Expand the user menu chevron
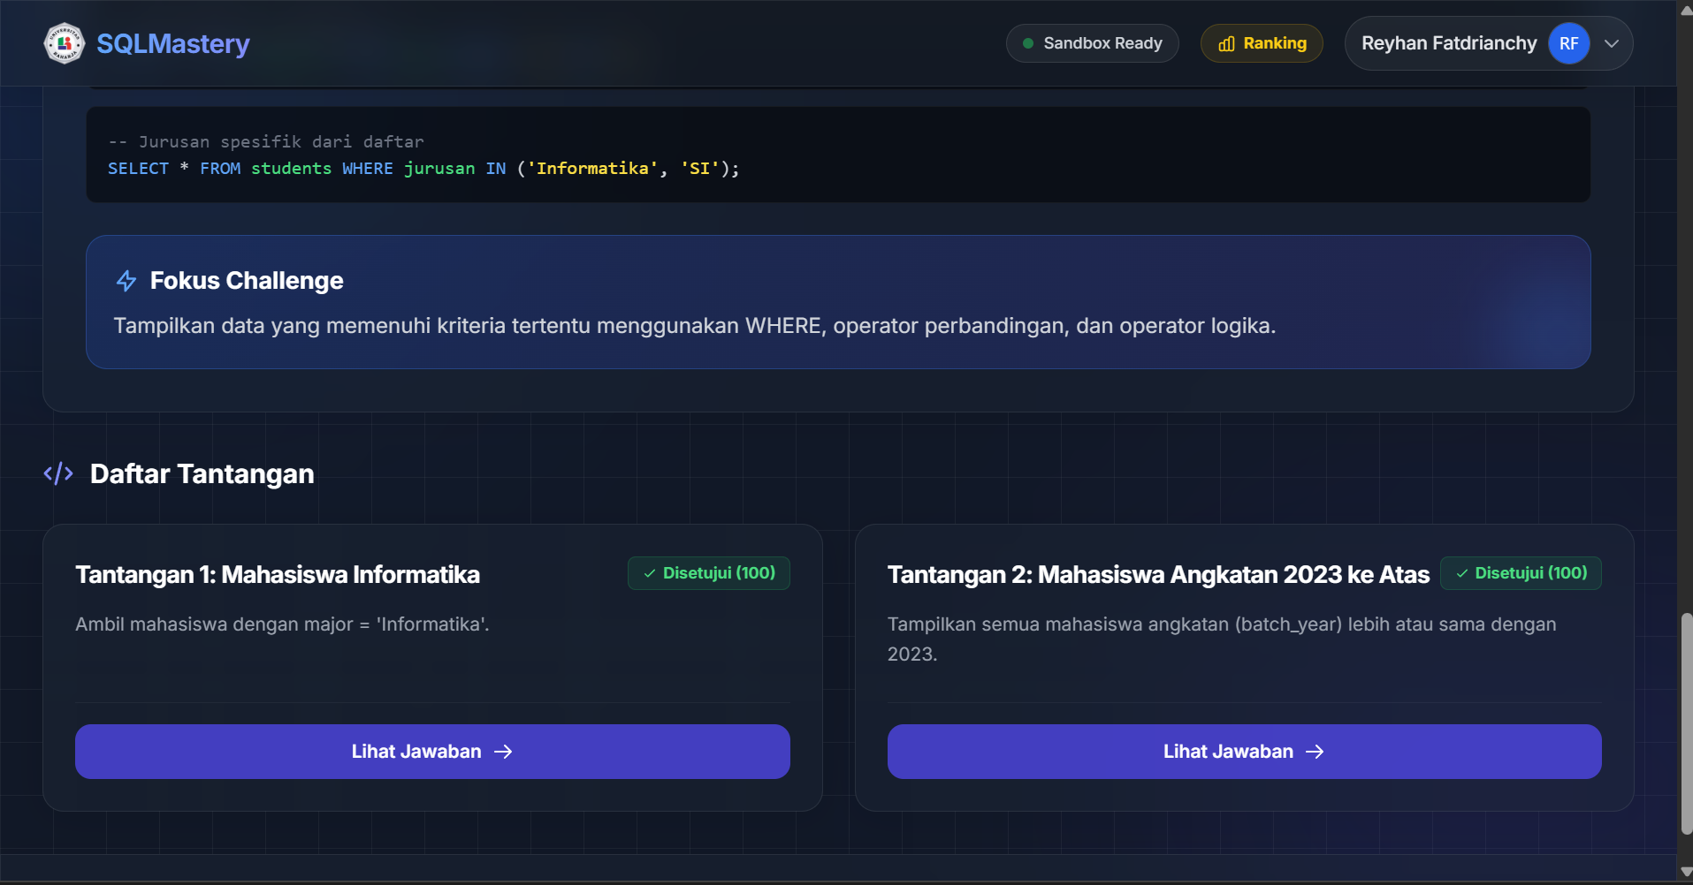 1612,43
